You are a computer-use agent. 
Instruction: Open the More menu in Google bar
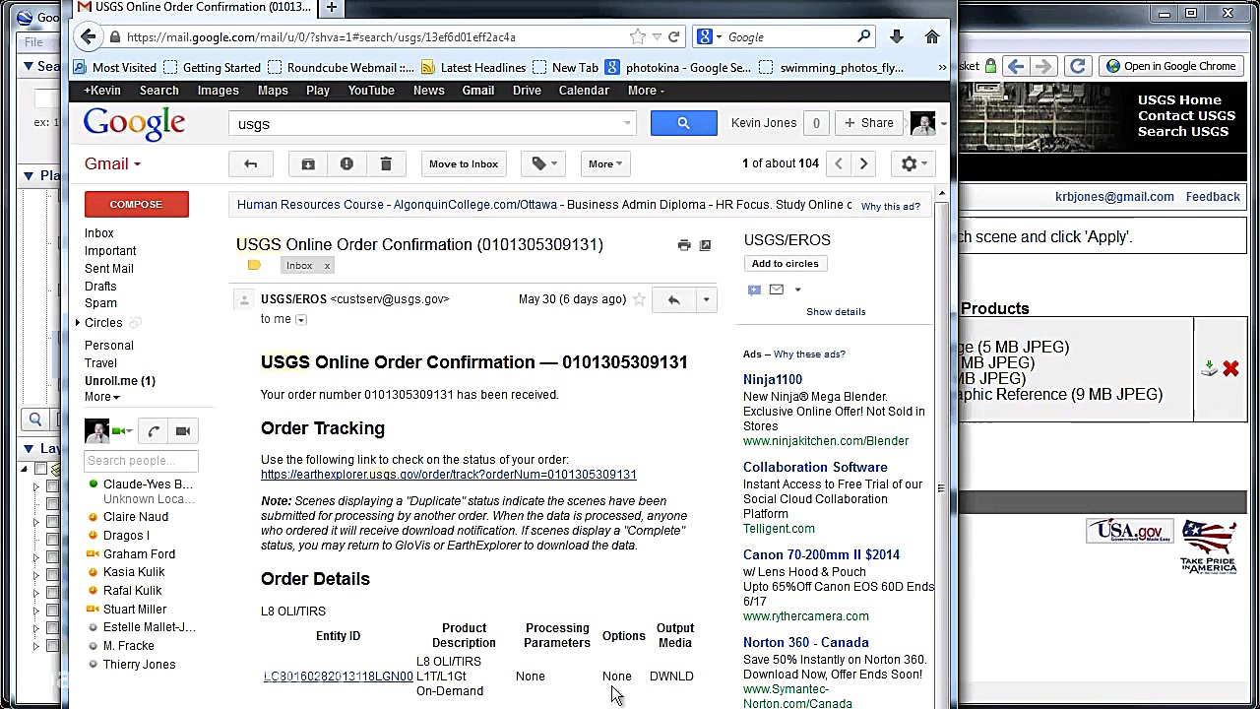click(646, 91)
